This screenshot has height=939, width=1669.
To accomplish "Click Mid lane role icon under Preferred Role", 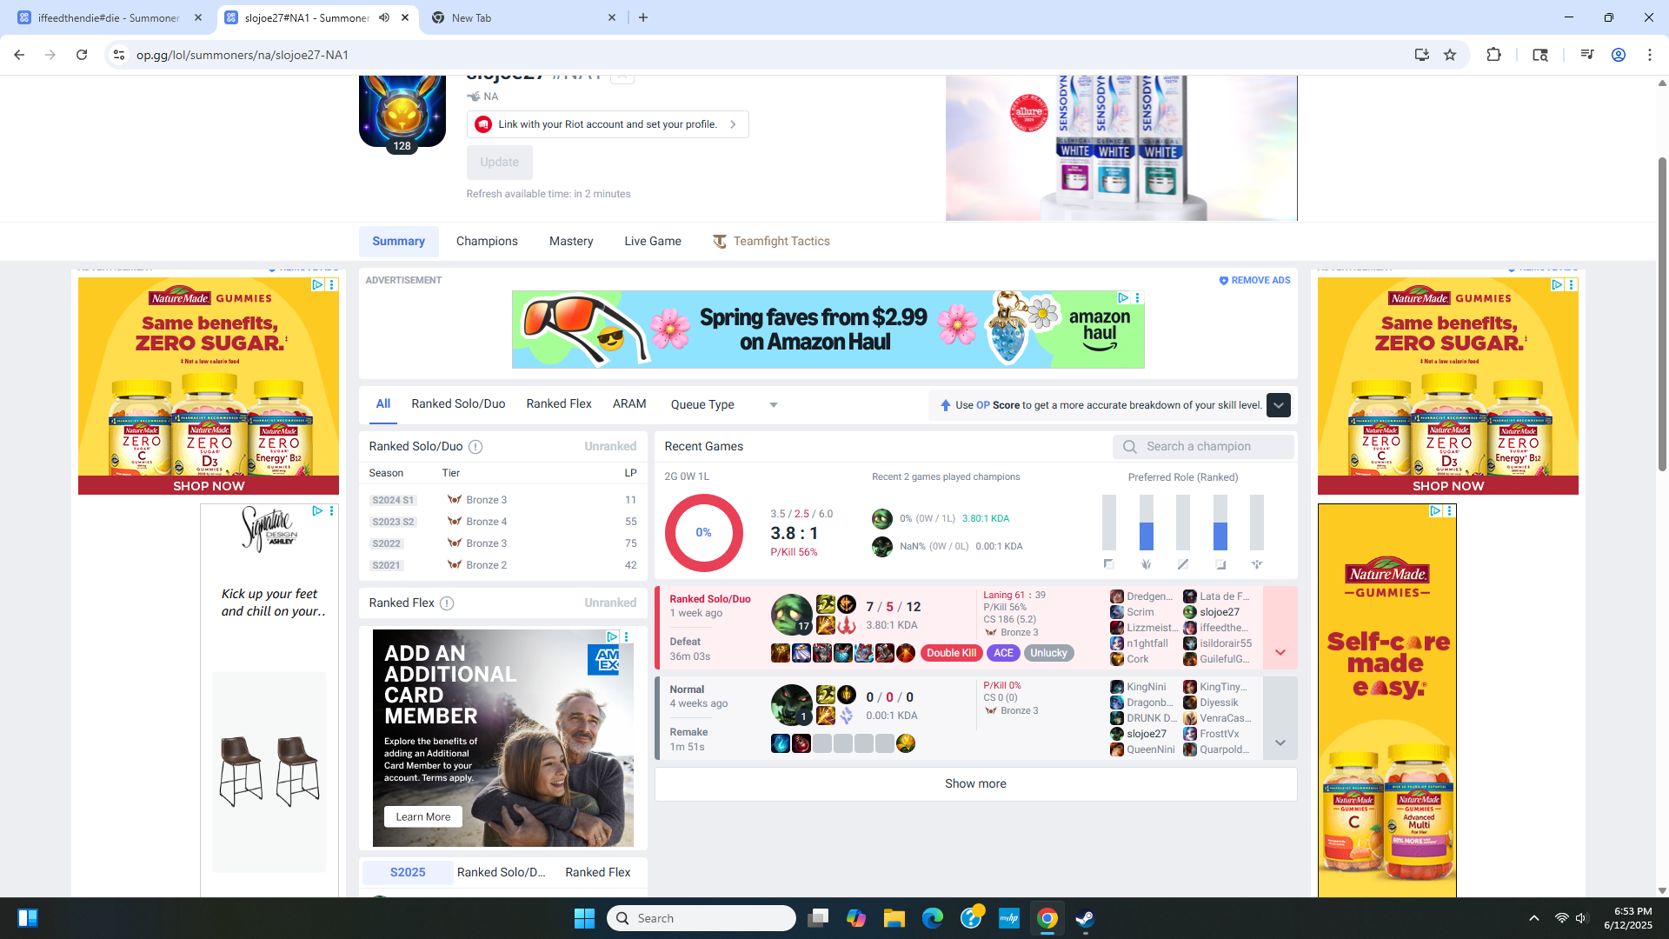I will [1183, 564].
